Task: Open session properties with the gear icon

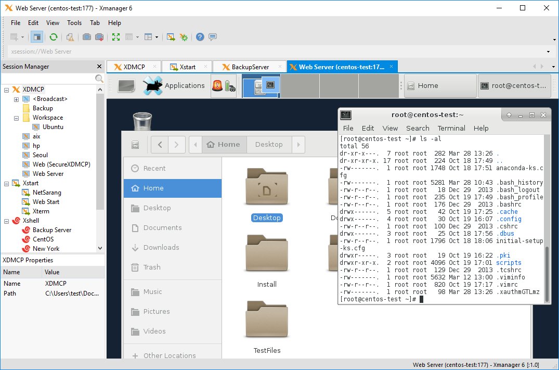Action: point(184,36)
